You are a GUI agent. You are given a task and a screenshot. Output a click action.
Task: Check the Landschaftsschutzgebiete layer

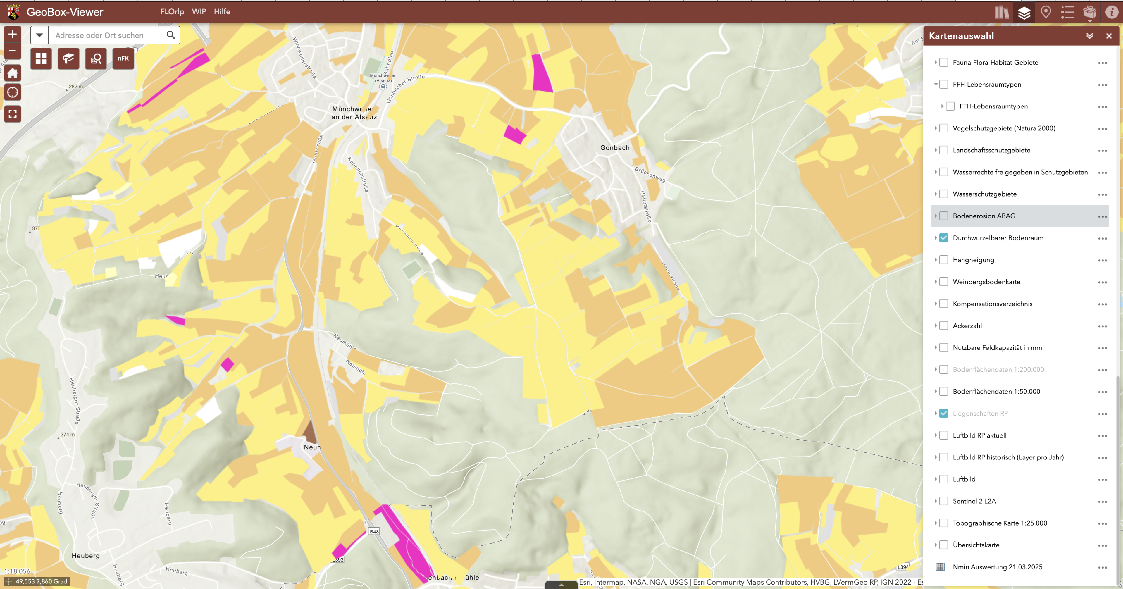[944, 150]
